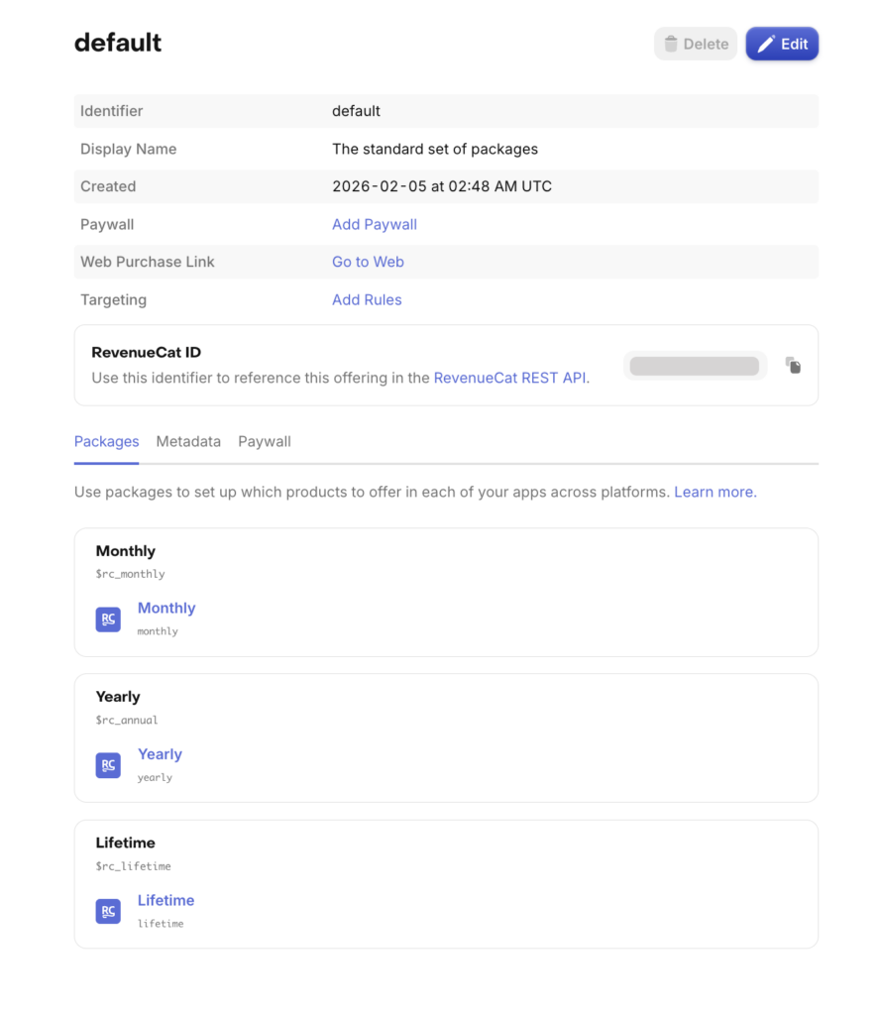Open the Monthly product link

166,609
